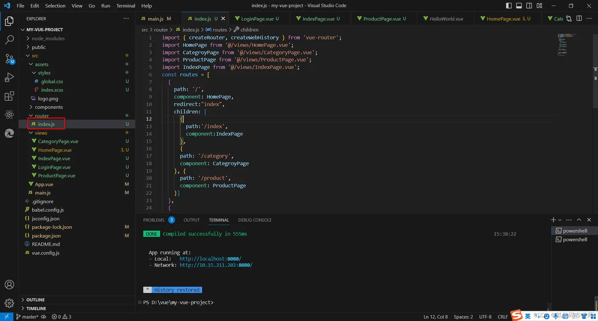This screenshot has height=321, width=598.
Task: Select the UTF-8 encoding indicator
Action: [485, 317]
